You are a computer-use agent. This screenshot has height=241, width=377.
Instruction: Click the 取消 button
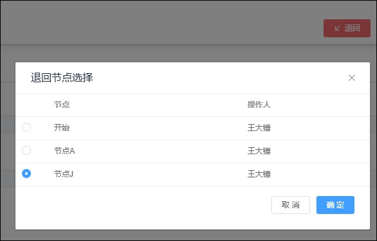coord(291,205)
